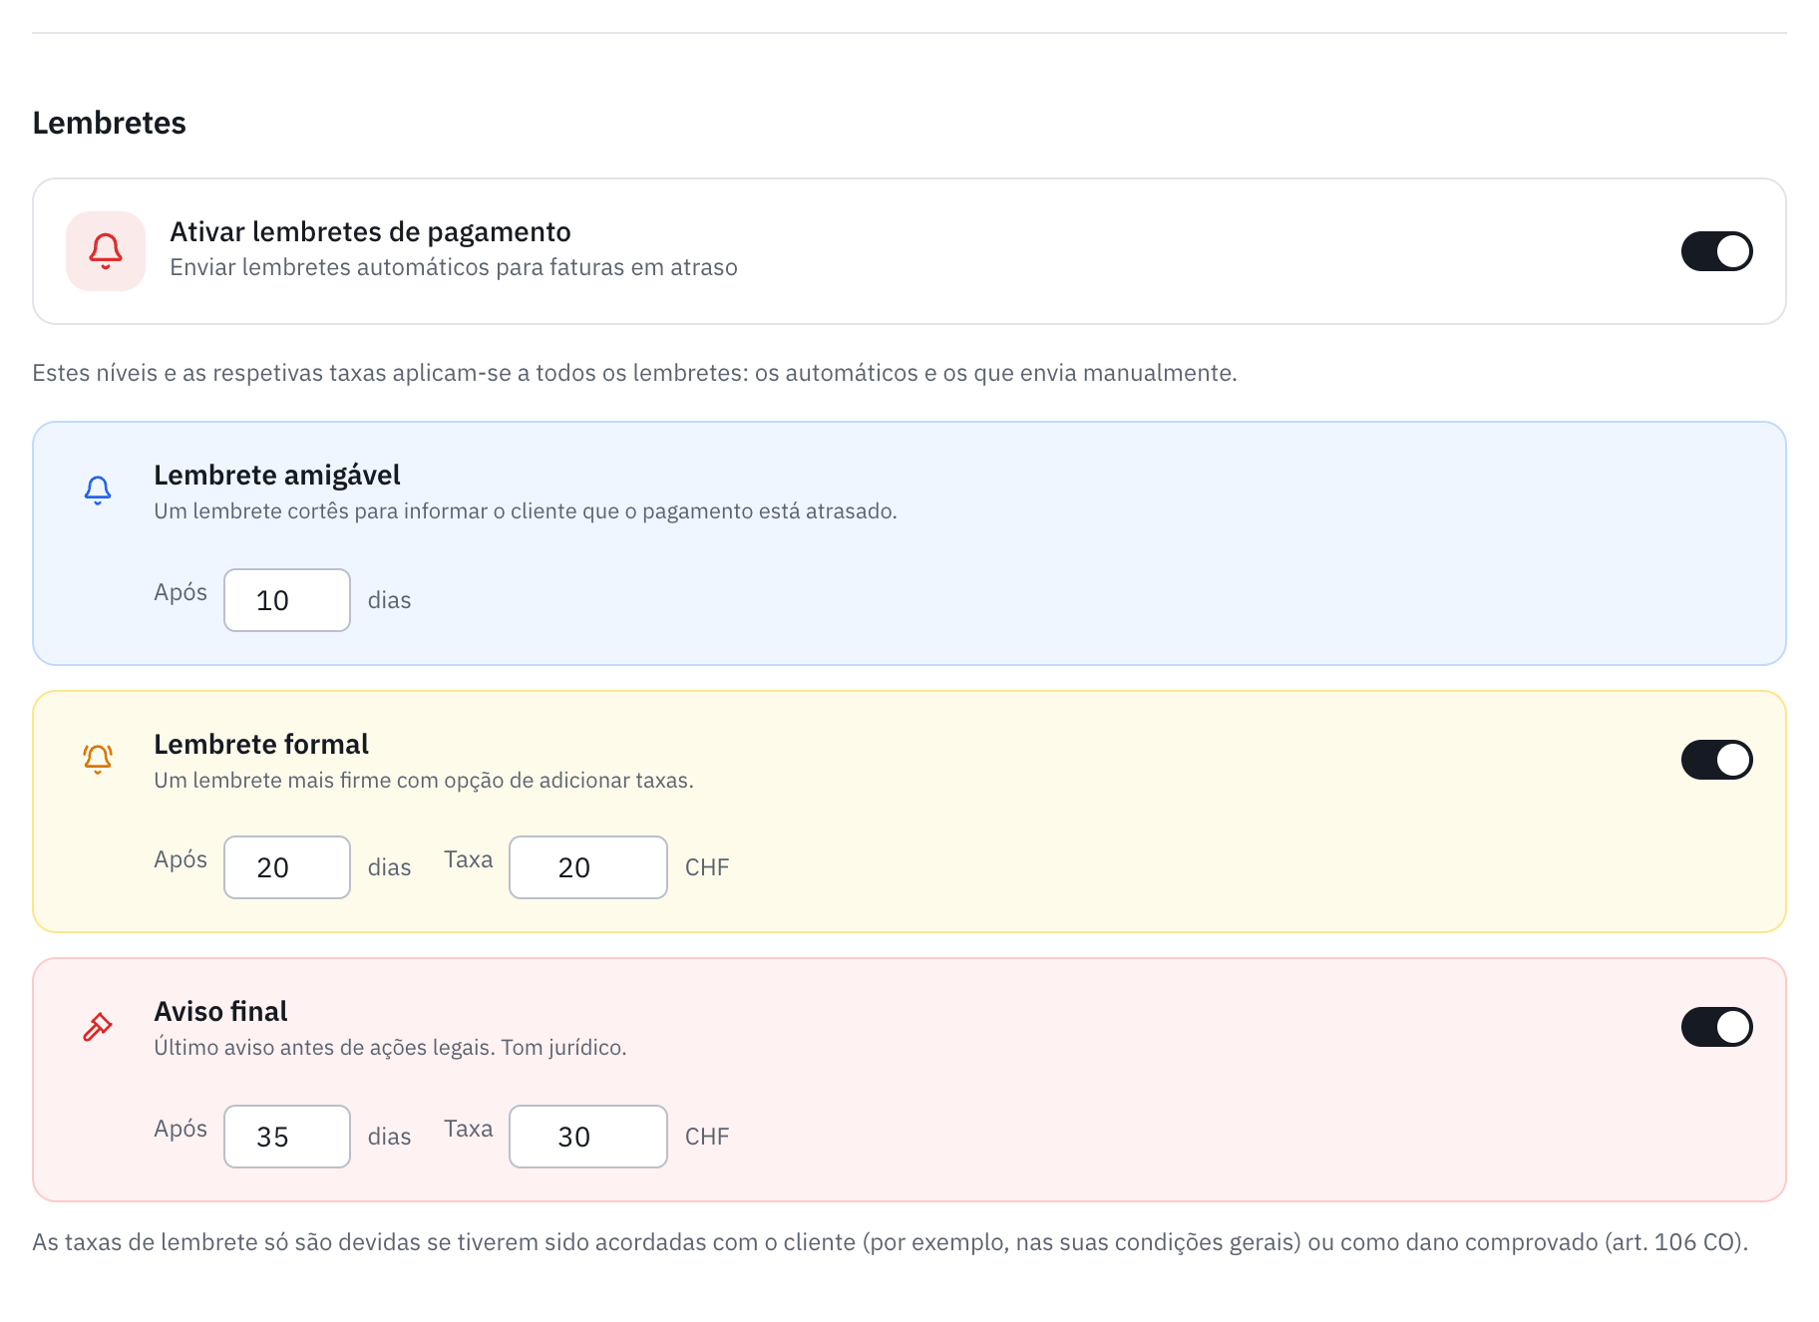1819x1322 pixels.
Task: Click the CHF label in Lembrete formal
Action: point(707,867)
